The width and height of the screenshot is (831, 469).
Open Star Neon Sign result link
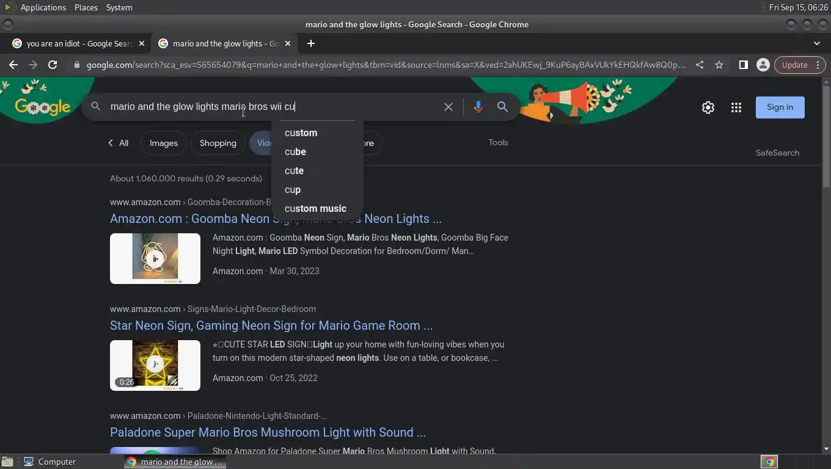[271, 325]
